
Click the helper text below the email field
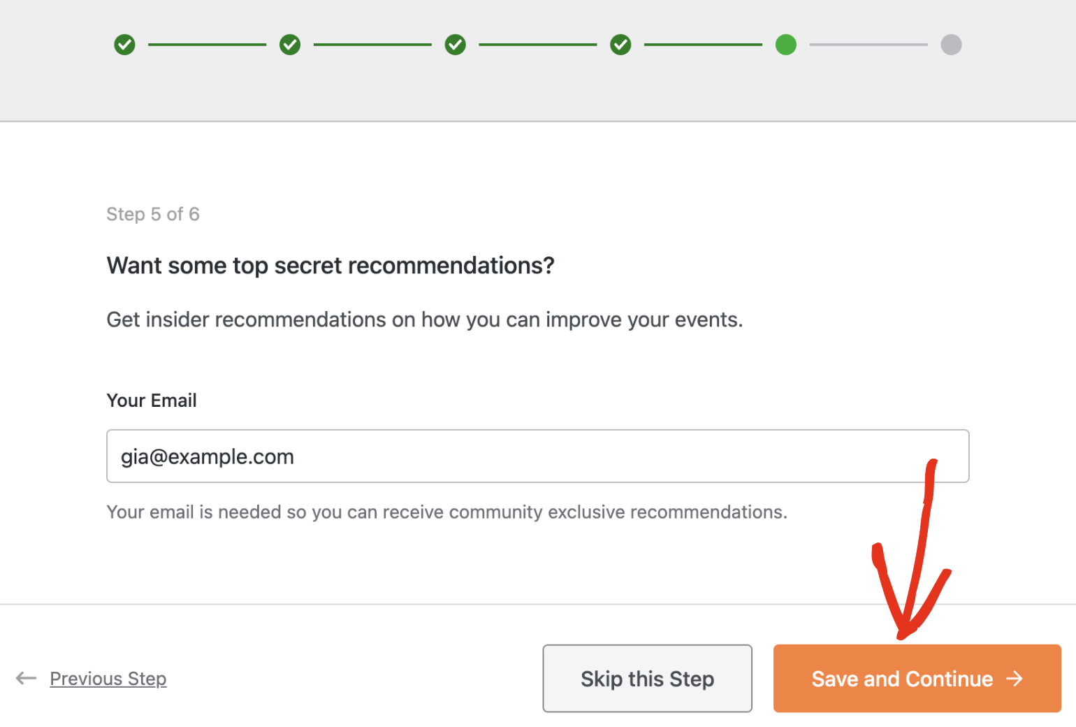[x=447, y=512]
